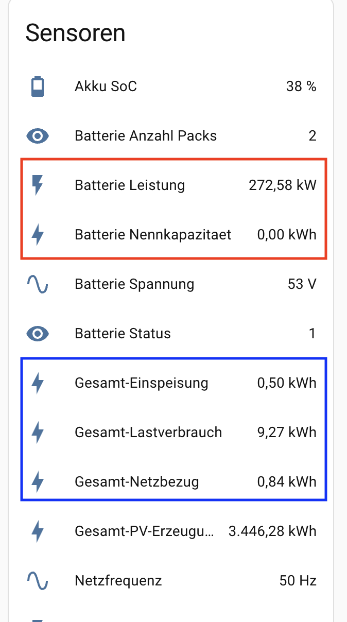Show details of 0,00 kWh Nennkapazitaet value

coord(287,235)
